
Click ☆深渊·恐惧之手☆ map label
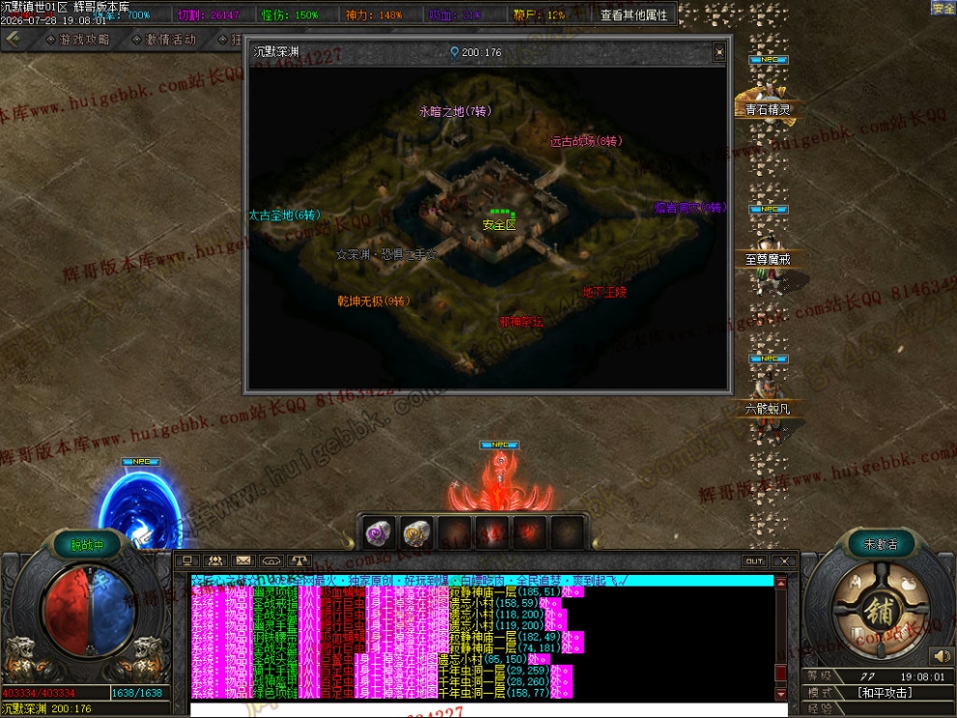387,254
